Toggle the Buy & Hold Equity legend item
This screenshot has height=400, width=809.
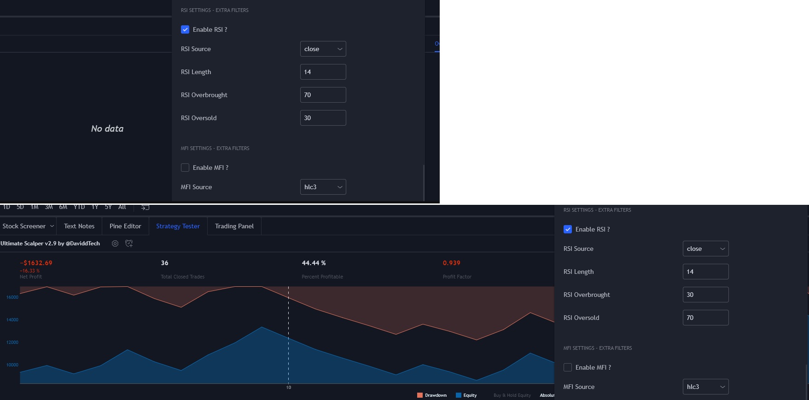pos(512,395)
